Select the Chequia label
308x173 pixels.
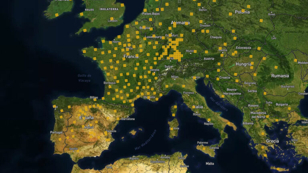pyautogui.click(x=216, y=37)
